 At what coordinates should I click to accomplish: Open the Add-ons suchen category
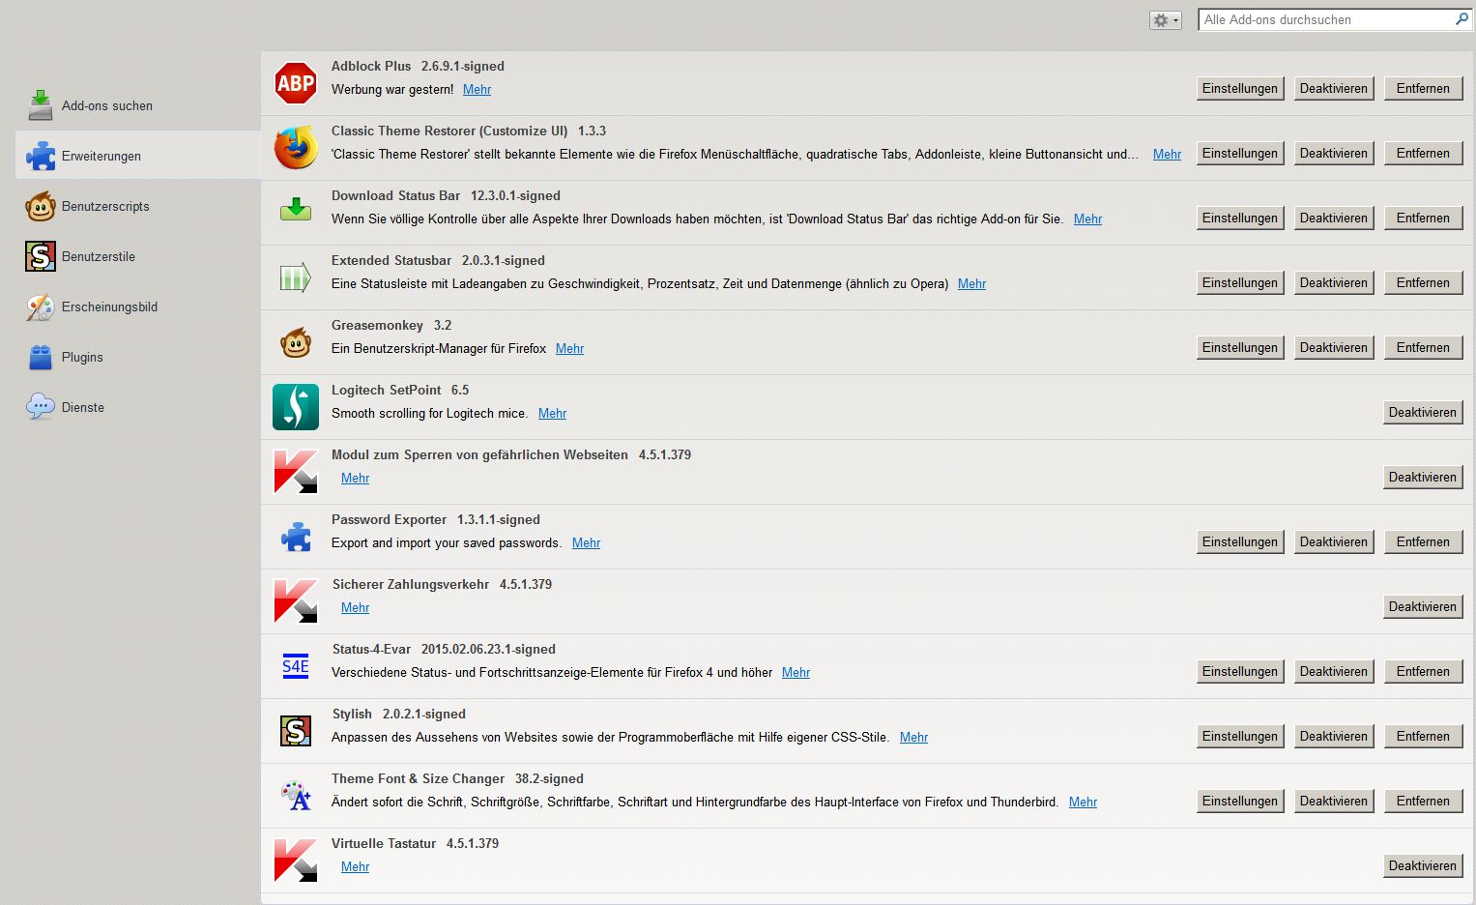(x=138, y=105)
